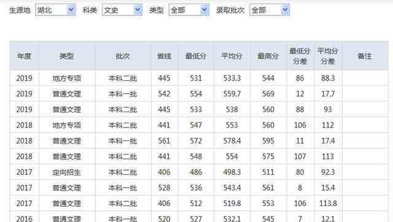The height and width of the screenshot is (222, 393).
Task: Select the 最低分 column header
Action: coord(196,56)
